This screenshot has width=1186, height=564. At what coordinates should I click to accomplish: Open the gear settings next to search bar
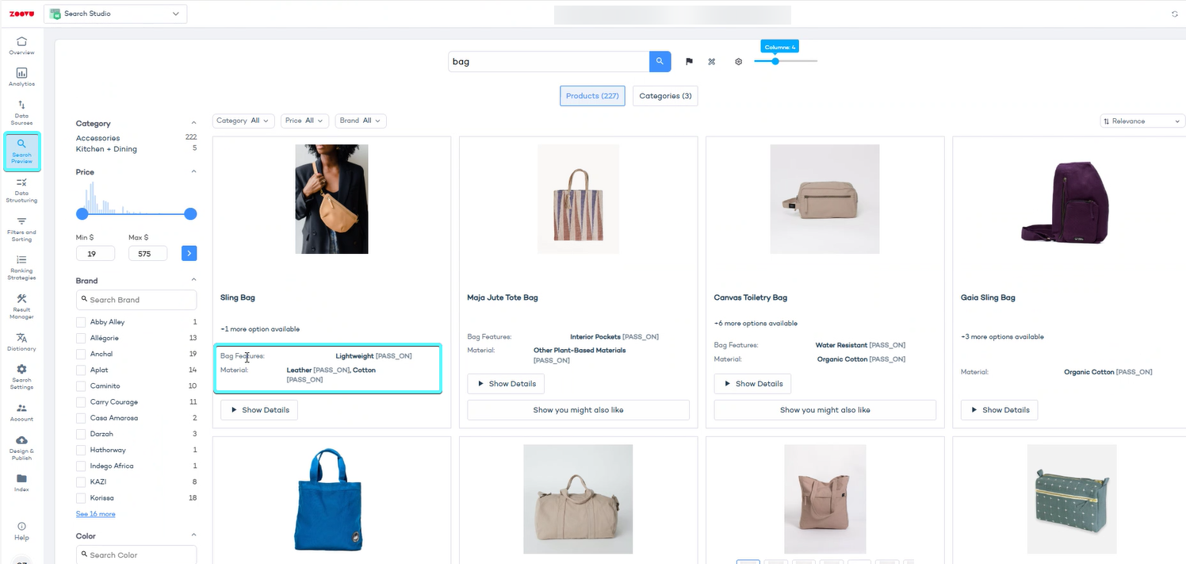click(738, 62)
